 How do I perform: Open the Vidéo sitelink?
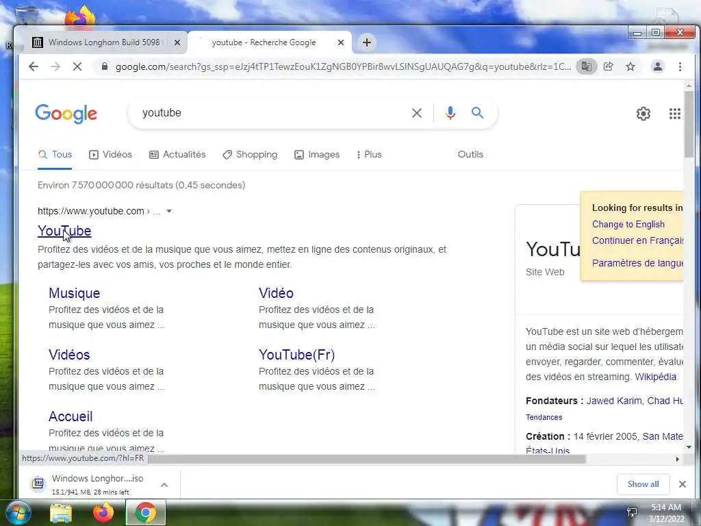click(276, 293)
